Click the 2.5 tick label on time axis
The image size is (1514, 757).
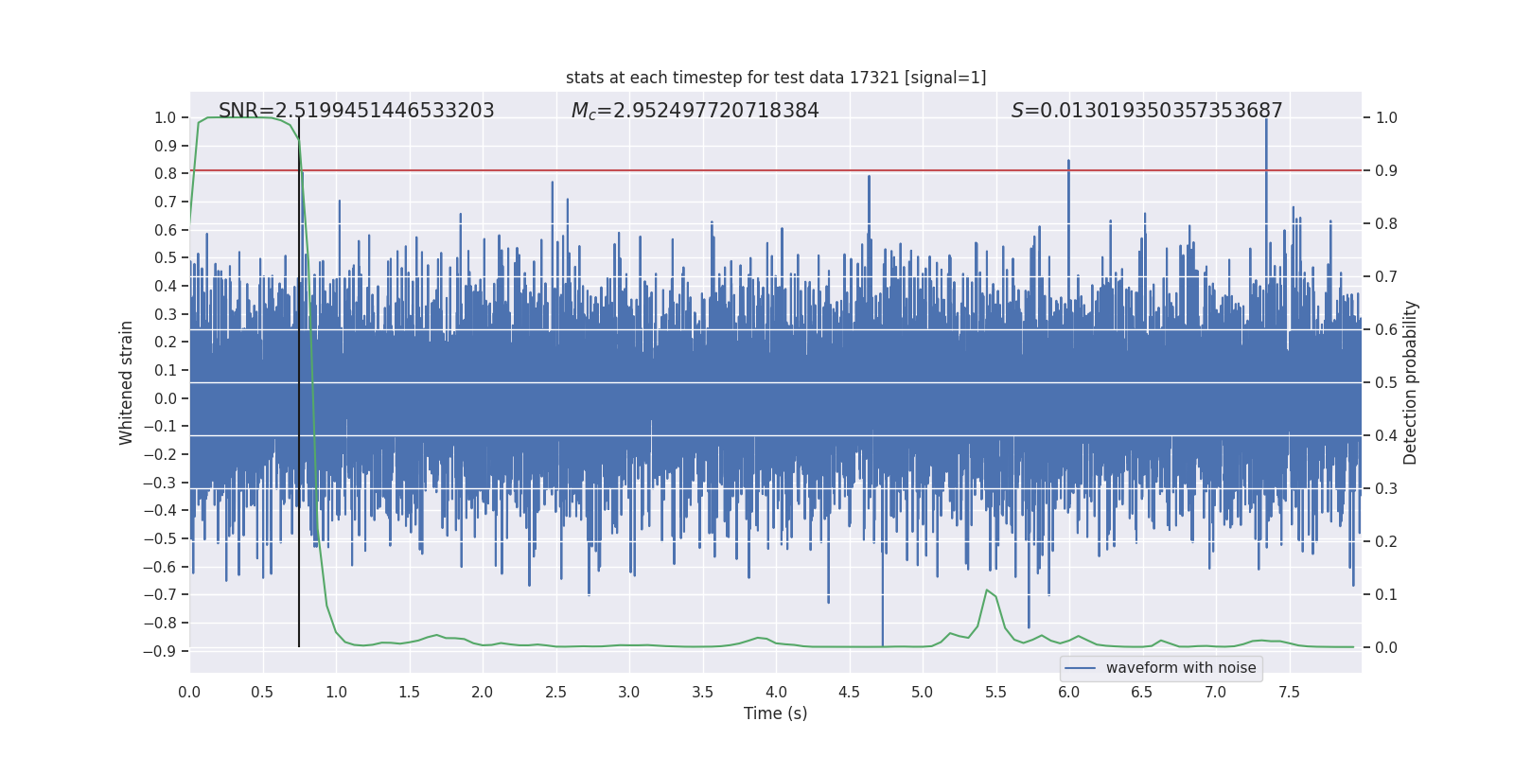click(555, 693)
